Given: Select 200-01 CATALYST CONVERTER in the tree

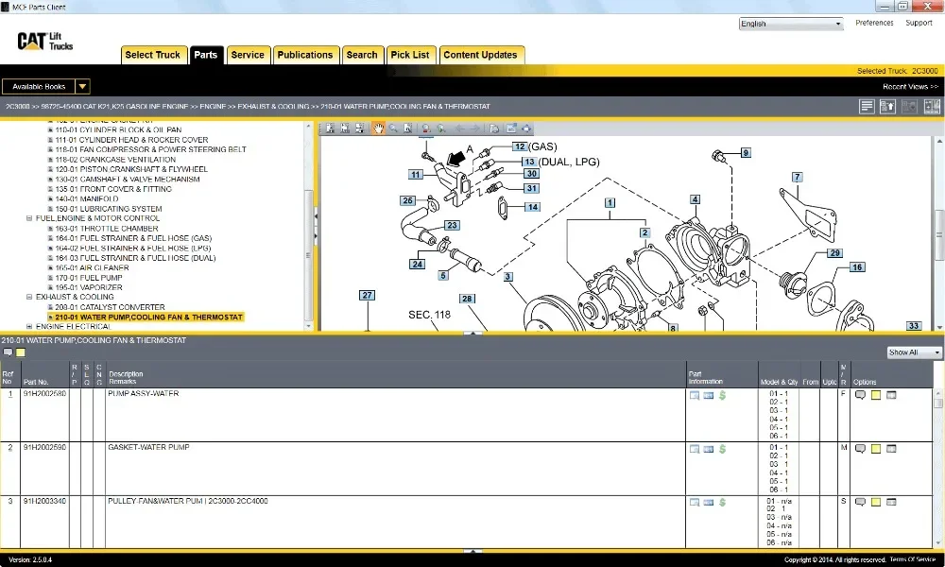Looking at the screenshot, I should tap(111, 307).
